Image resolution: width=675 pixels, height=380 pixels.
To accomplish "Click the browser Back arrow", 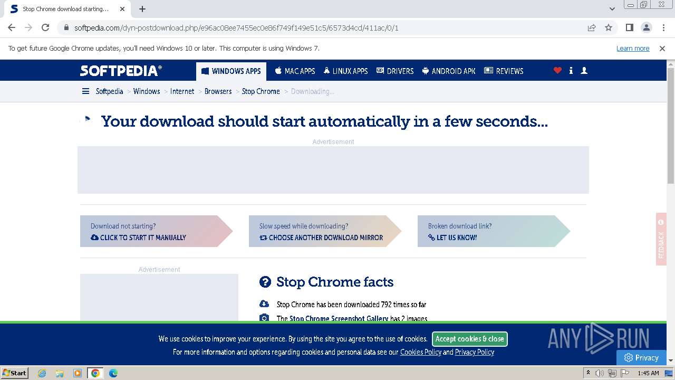I will 12,27.
